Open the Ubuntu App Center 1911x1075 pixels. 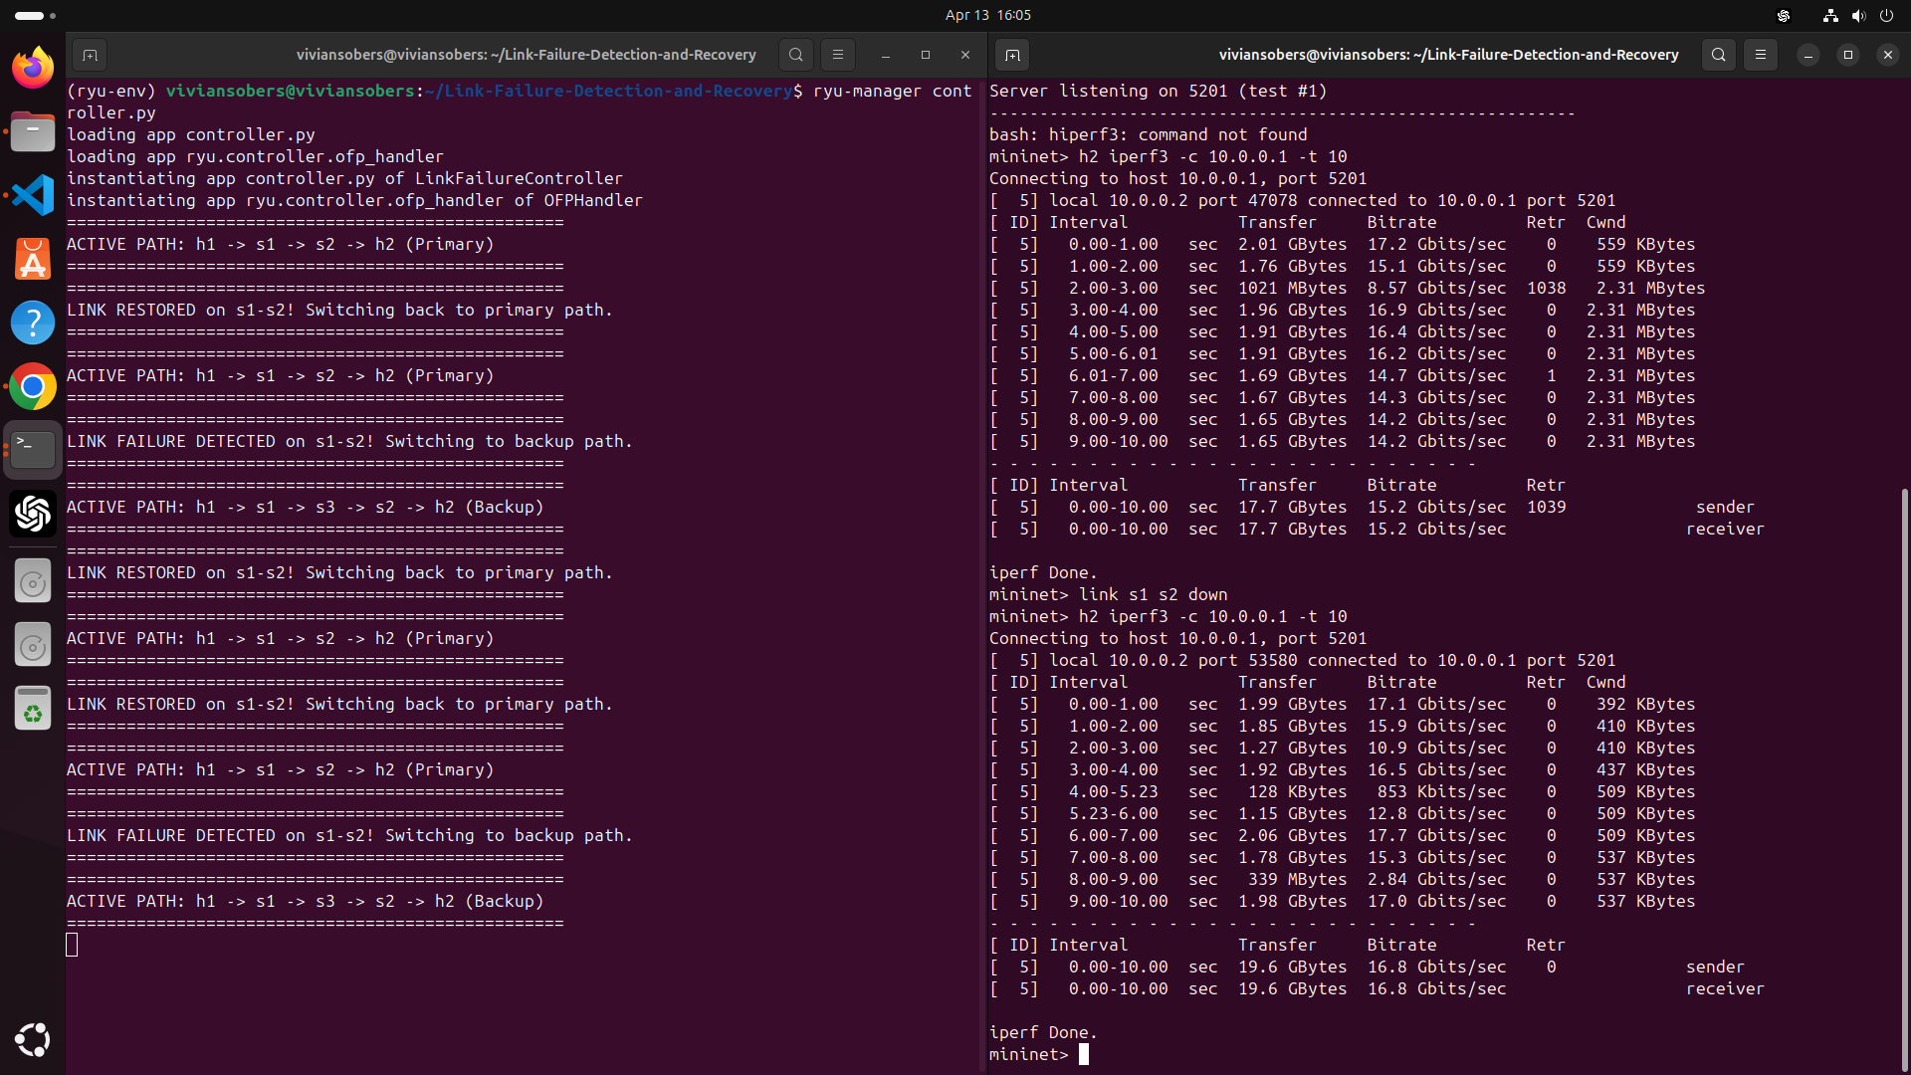[x=33, y=259]
